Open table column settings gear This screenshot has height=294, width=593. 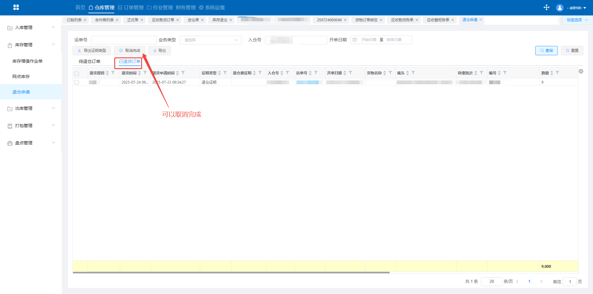pyautogui.click(x=581, y=72)
